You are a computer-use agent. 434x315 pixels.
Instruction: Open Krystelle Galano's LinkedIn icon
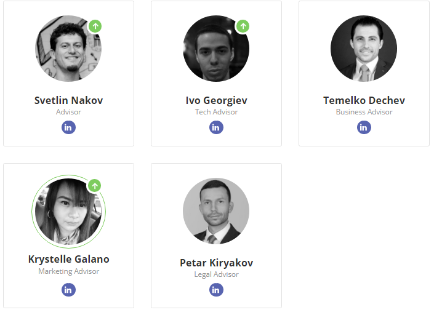68,290
